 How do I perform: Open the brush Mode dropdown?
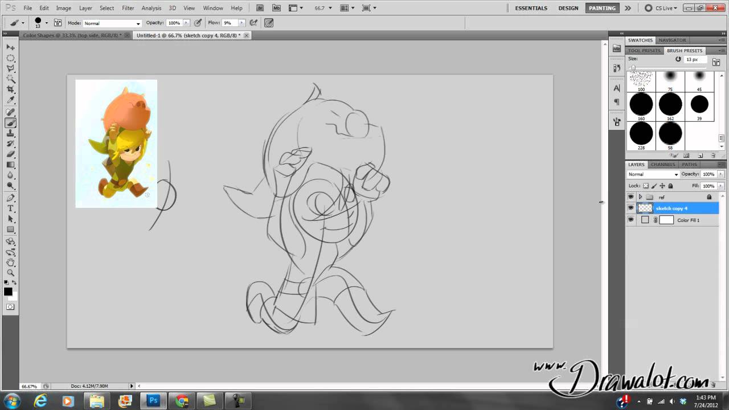(112, 23)
